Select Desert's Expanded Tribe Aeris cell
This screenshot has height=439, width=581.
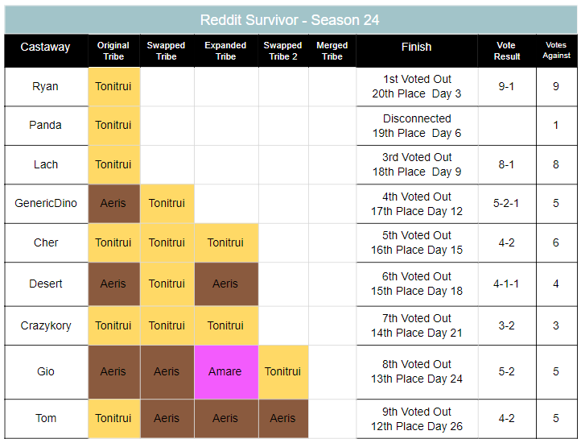[x=225, y=284]
